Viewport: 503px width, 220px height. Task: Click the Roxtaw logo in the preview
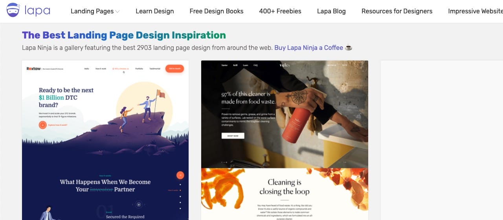[x=34, y=69]
